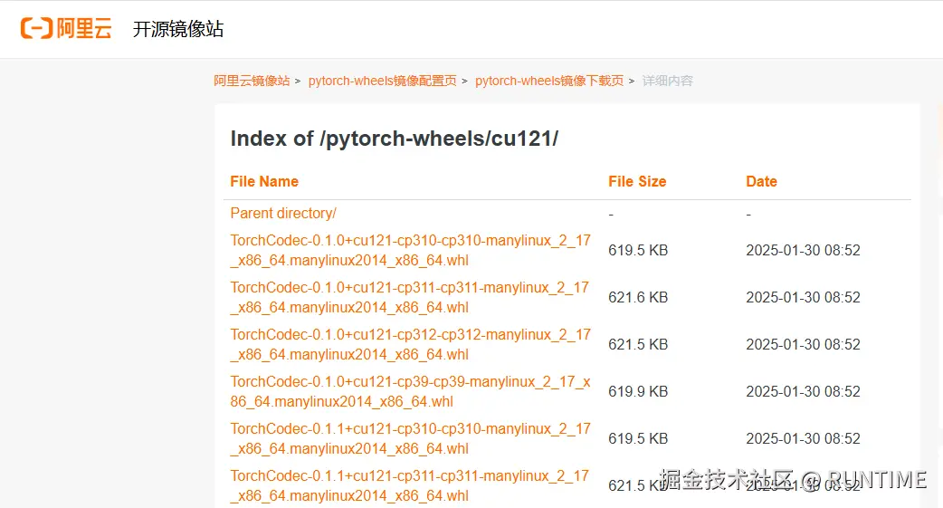Download TorchCodec-0.1.1 cp311 wheel
The width and height of the screenshot is (943, 508).
[x=410, y=485]
